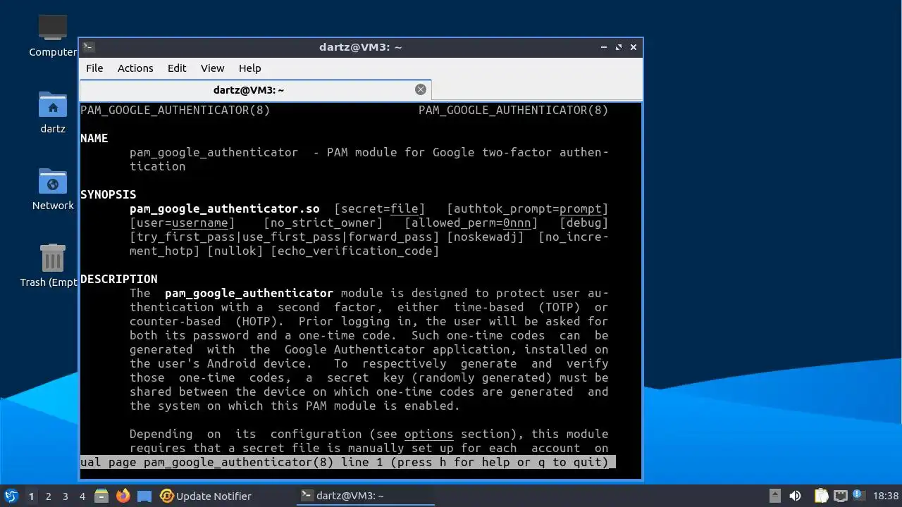Image resolution: width=902 pixels, height=507 pixels.
Task: Click the [noskewadj] option text
Action: coord(486,237)
